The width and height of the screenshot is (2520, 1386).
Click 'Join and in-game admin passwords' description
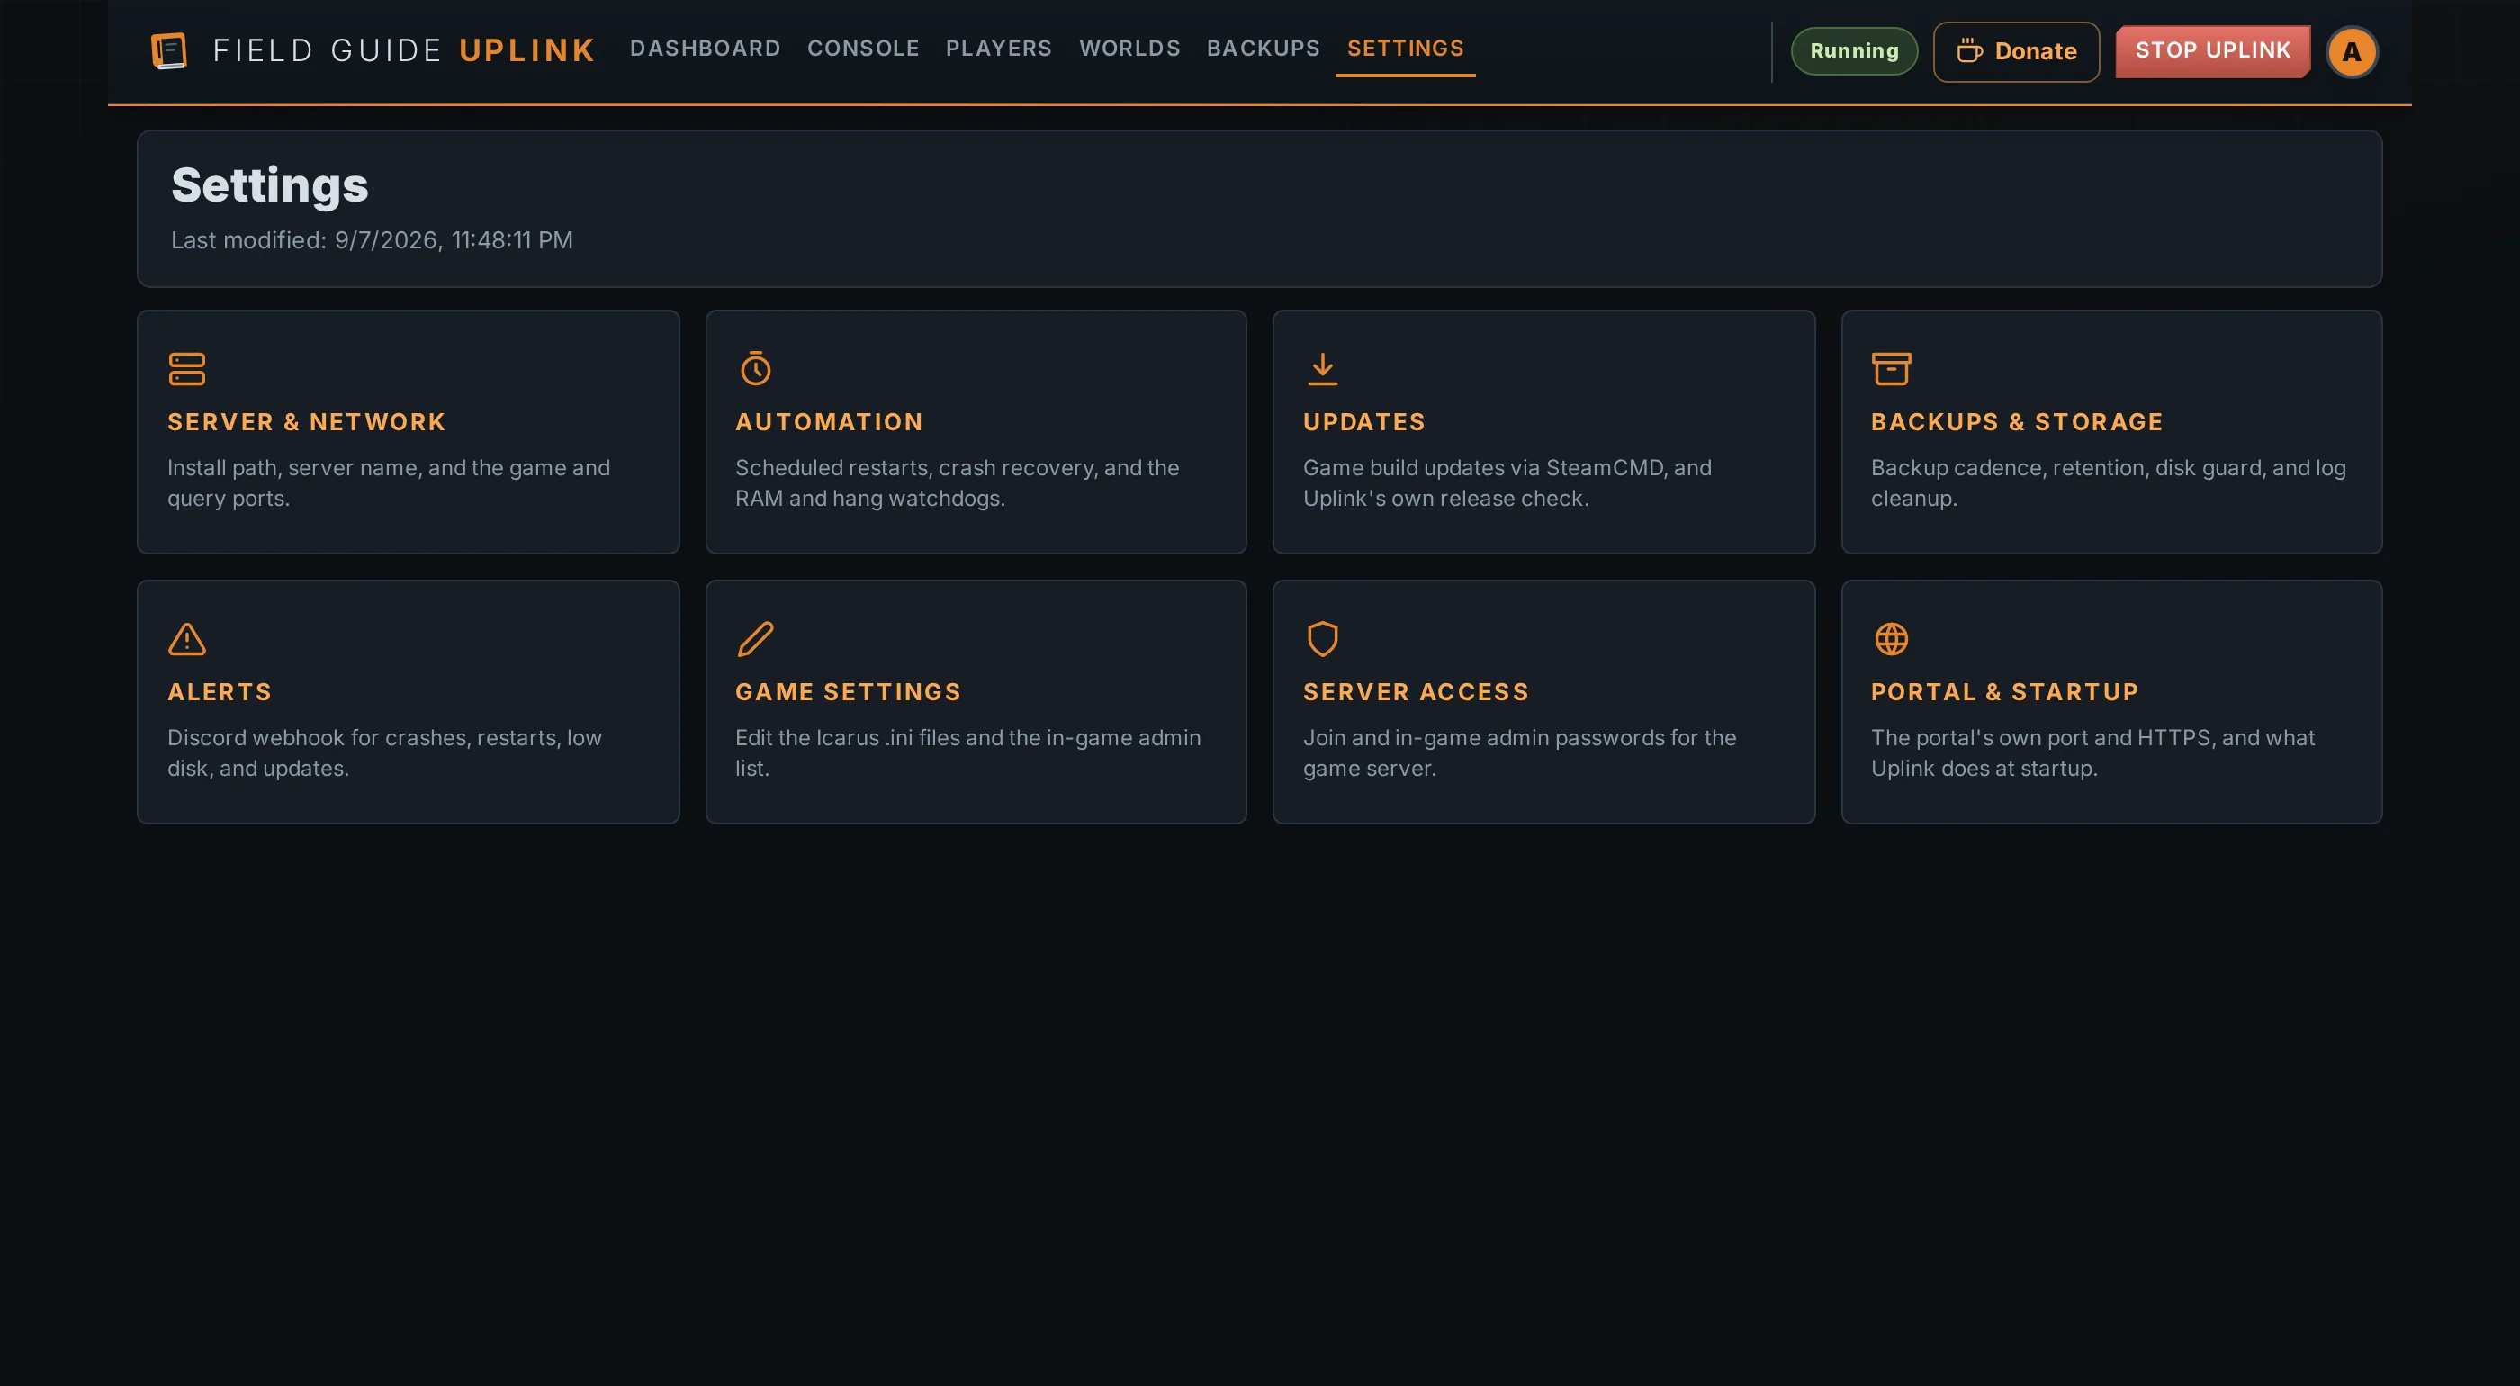1519,753
